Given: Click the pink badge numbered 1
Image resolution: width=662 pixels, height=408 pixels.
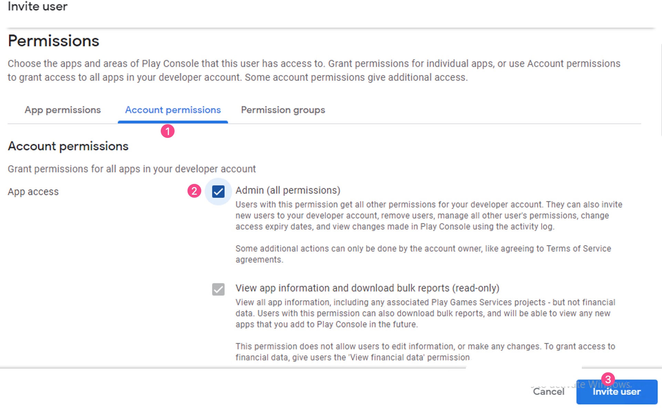Looking at the screenshot, I should click(x=167, y=132).
